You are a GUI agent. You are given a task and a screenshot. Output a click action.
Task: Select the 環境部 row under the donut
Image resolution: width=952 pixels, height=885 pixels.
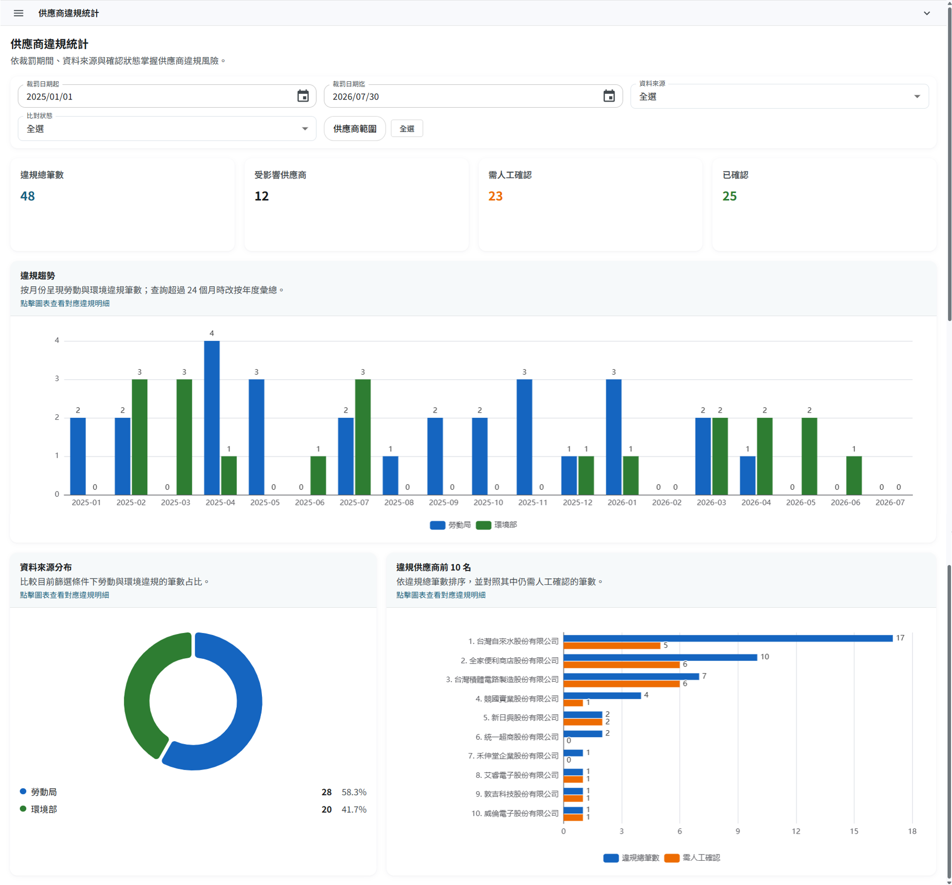pyautogui.click(x=193, y=809)
